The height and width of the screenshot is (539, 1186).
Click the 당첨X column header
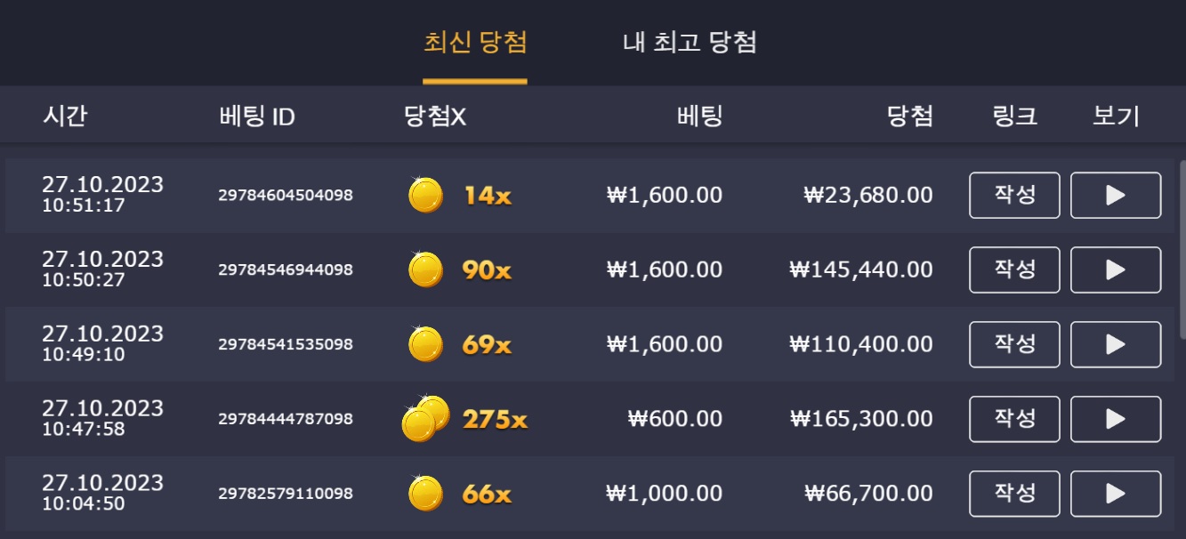435,116
